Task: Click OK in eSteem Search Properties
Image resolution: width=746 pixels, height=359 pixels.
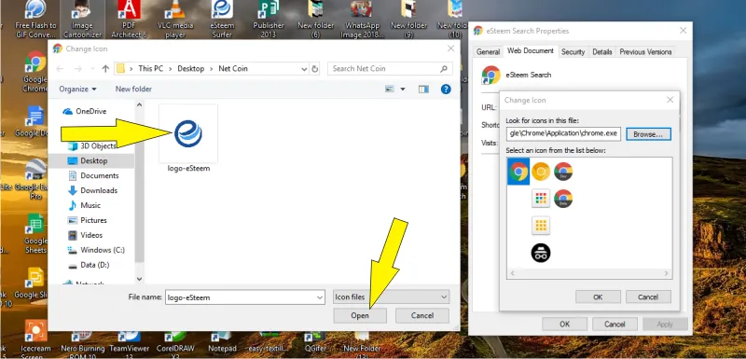Action: click(x=564, y=324)
